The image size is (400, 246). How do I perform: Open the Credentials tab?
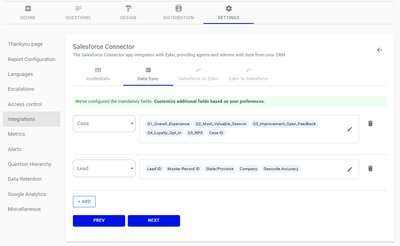point(98,74)
